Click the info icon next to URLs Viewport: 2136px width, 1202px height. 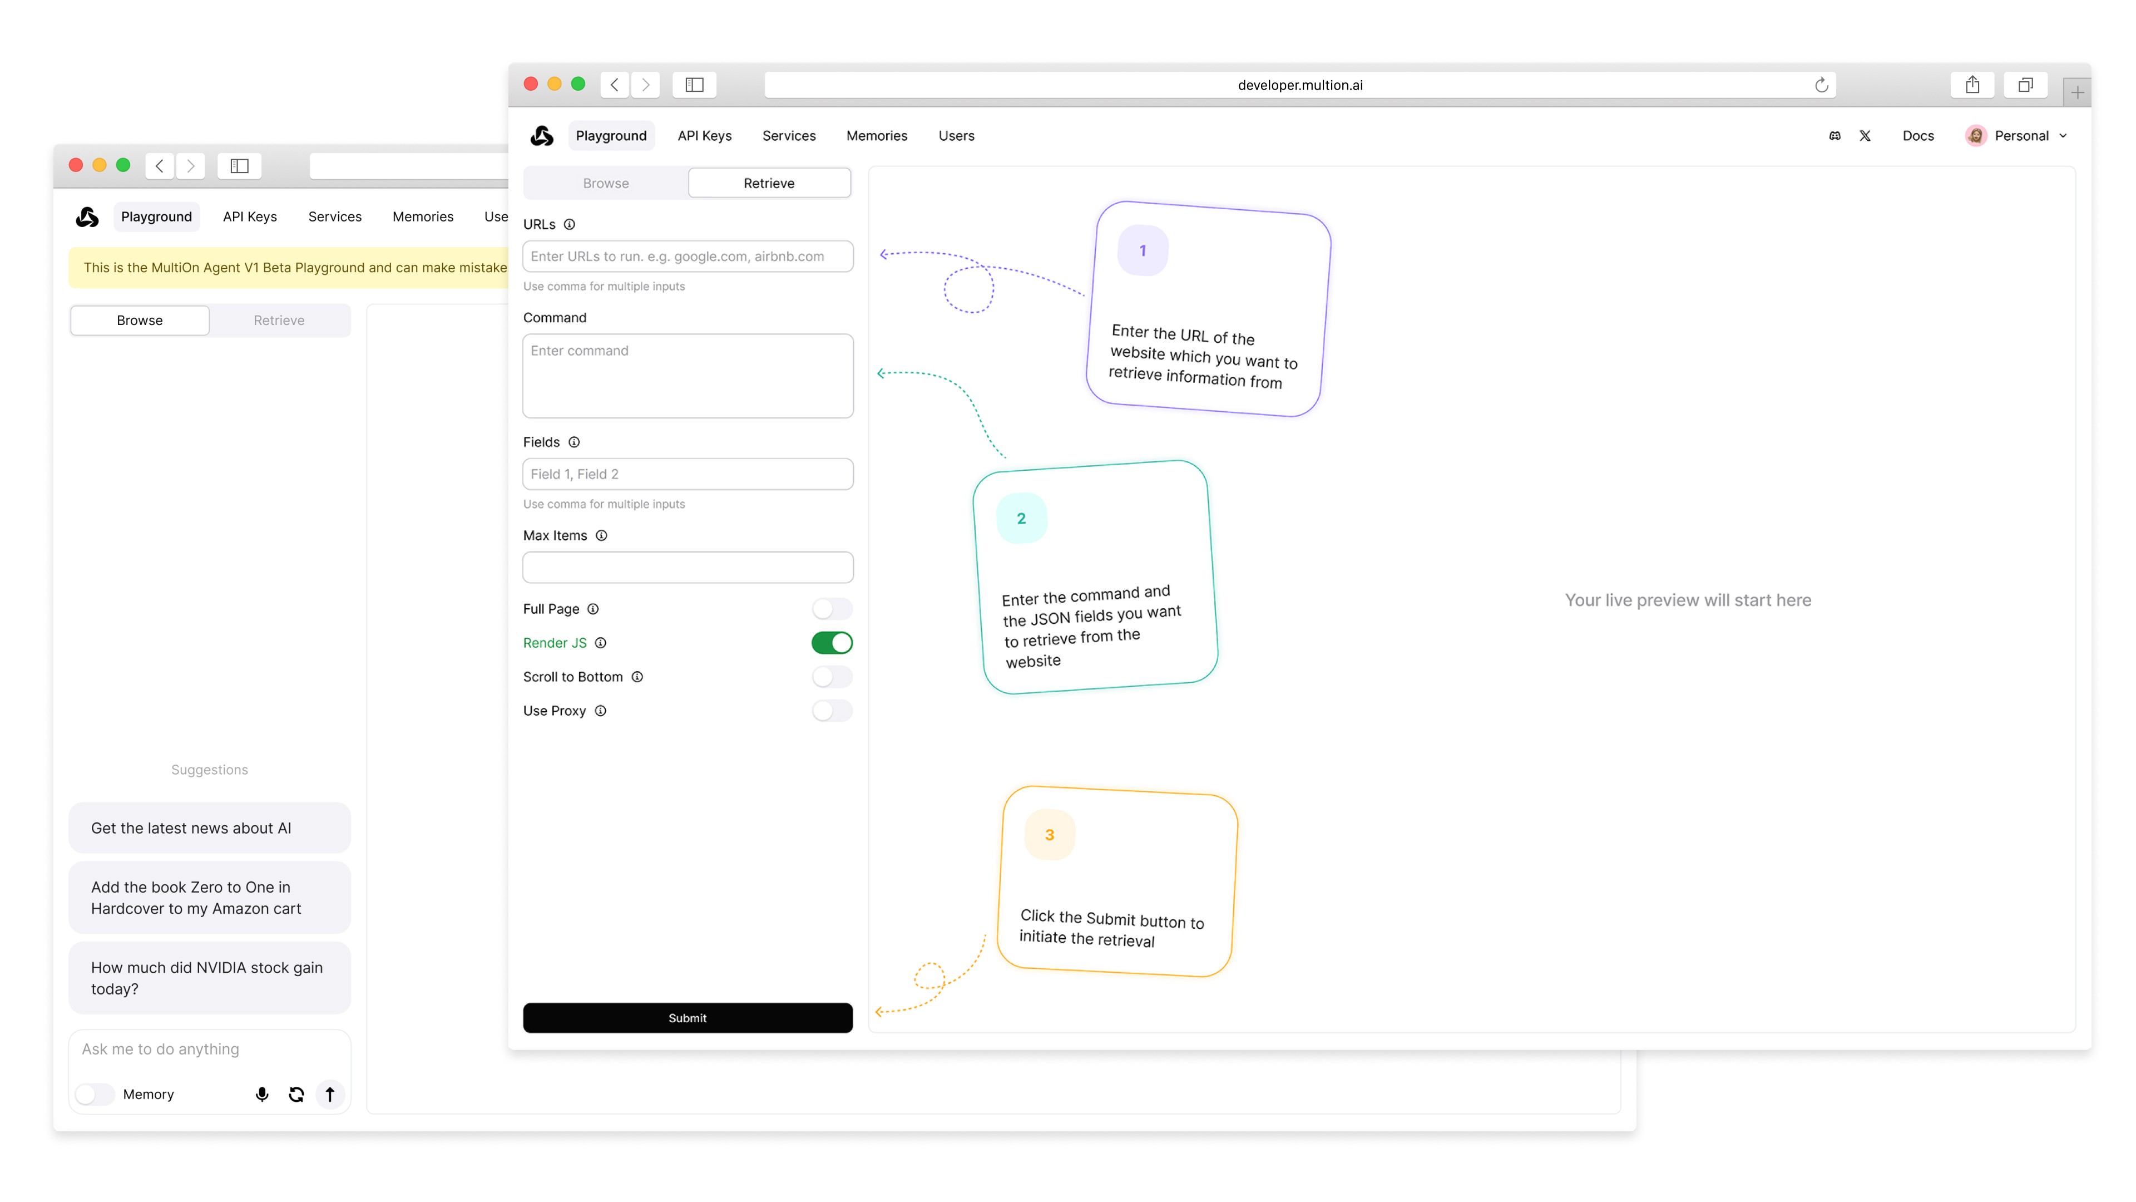(x=570, y=224)
